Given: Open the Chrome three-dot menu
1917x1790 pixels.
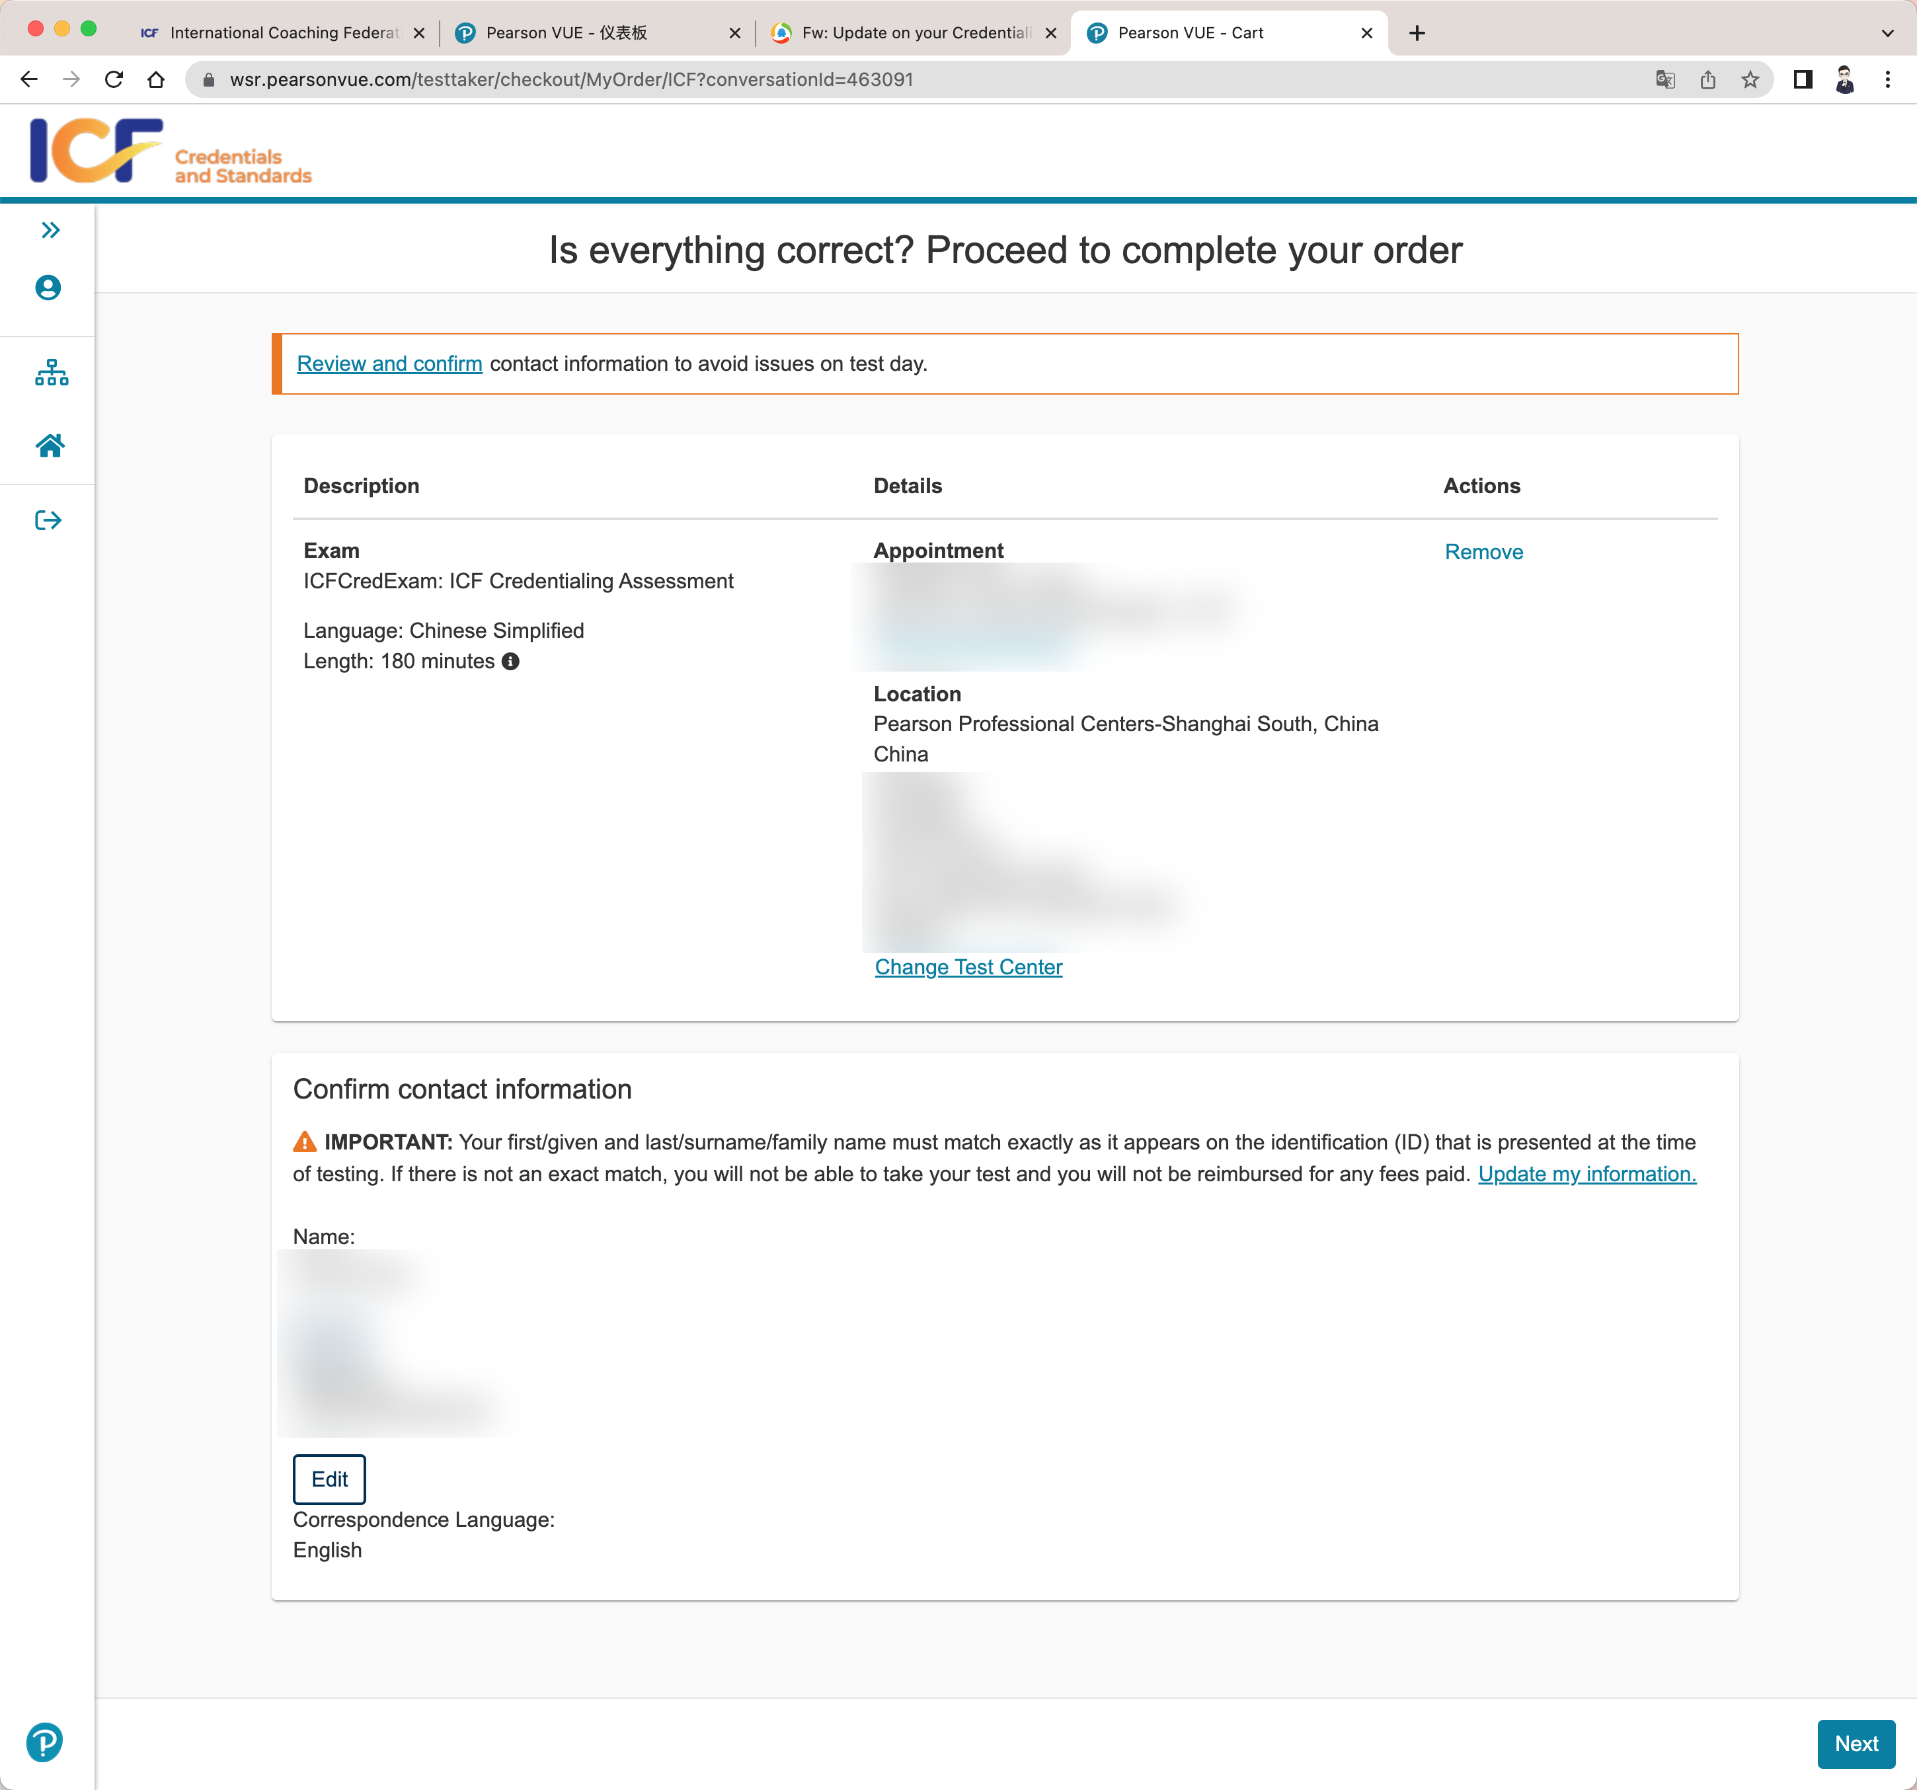Looking at the screenshot, I should [x=1887, y=80].
